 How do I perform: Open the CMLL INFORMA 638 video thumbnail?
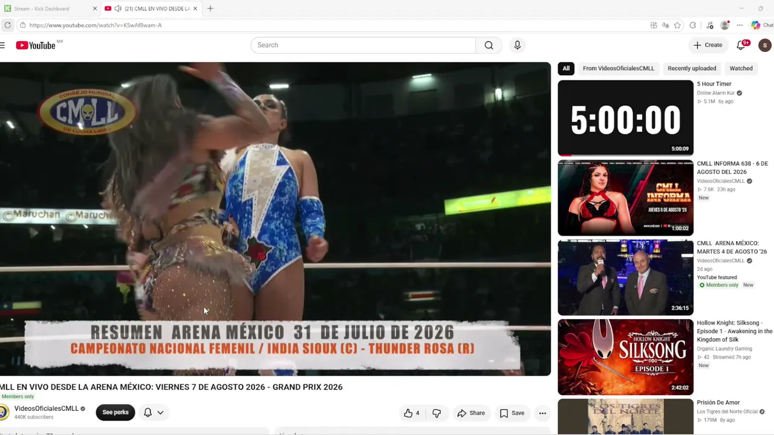coord(625,198)
